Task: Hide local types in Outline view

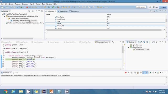Action: (153, 42)
